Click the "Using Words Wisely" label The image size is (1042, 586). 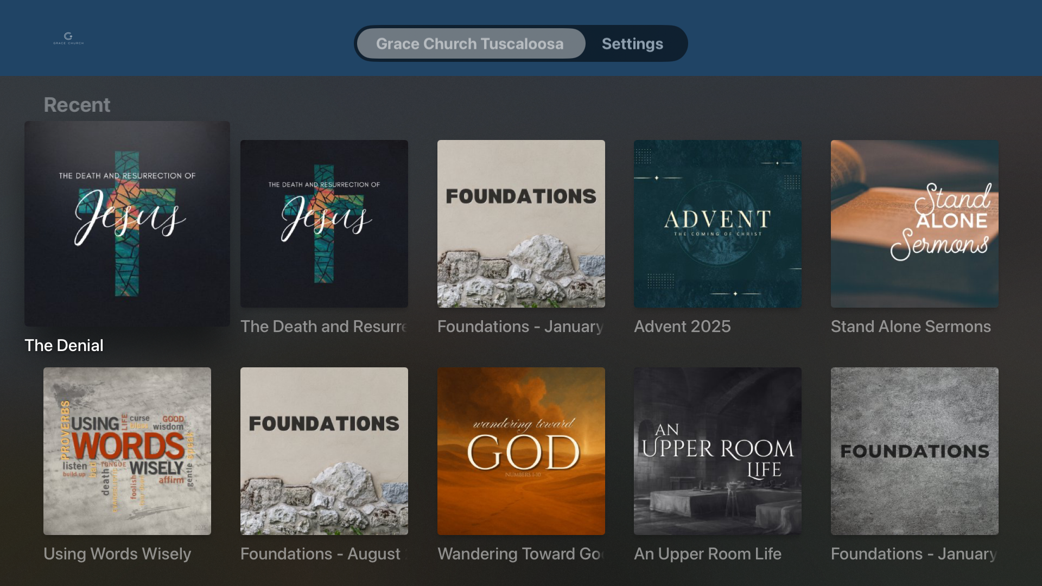pyautogui.click(x=117, y=553)
